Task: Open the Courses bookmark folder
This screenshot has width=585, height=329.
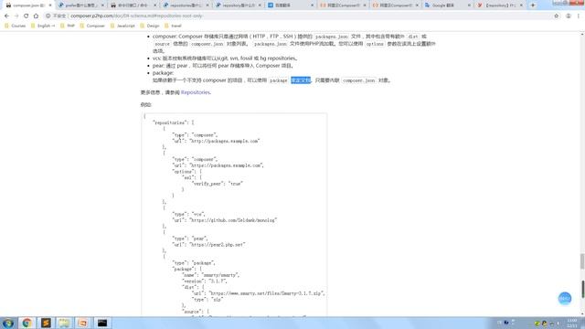Action: click(15, 26)
